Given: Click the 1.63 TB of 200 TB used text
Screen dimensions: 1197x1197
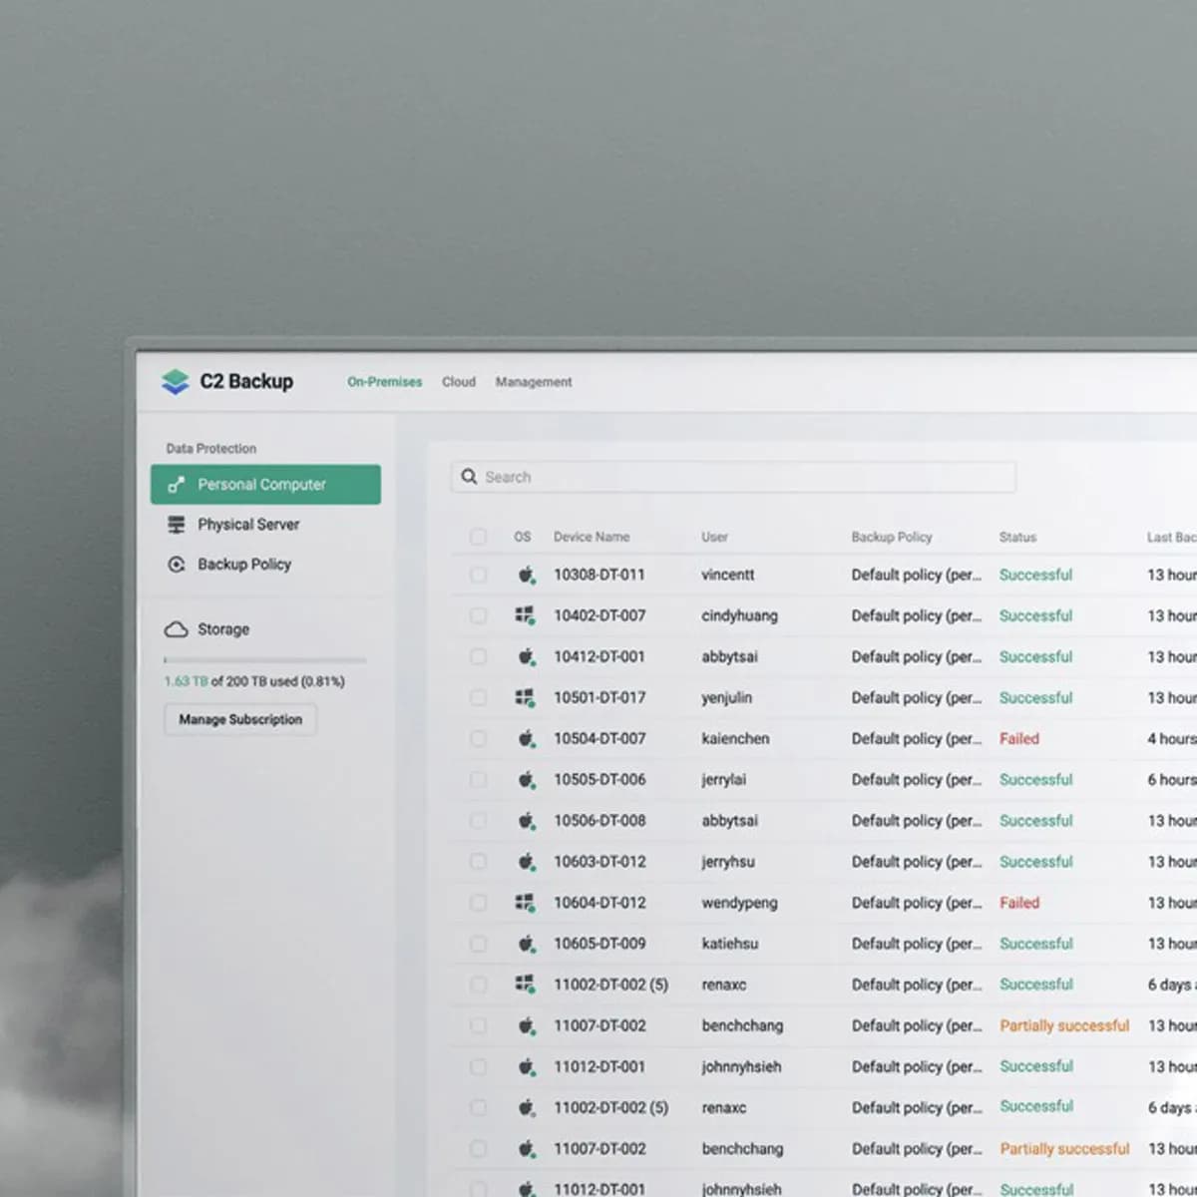Looking at the screenshot, I should (254, 681).
